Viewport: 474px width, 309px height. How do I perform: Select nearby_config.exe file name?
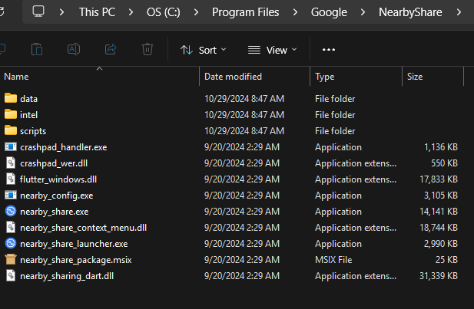pyautogui.click(x=57, y=196)
